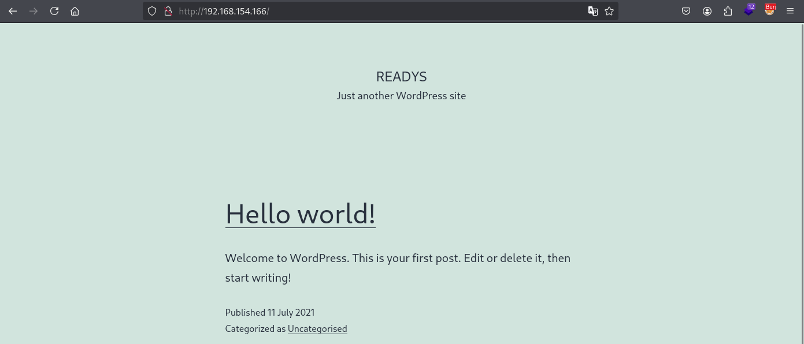Screen dimensions: 804x344
Task: Show tracking protection shield info
Action: coord(152,11)
